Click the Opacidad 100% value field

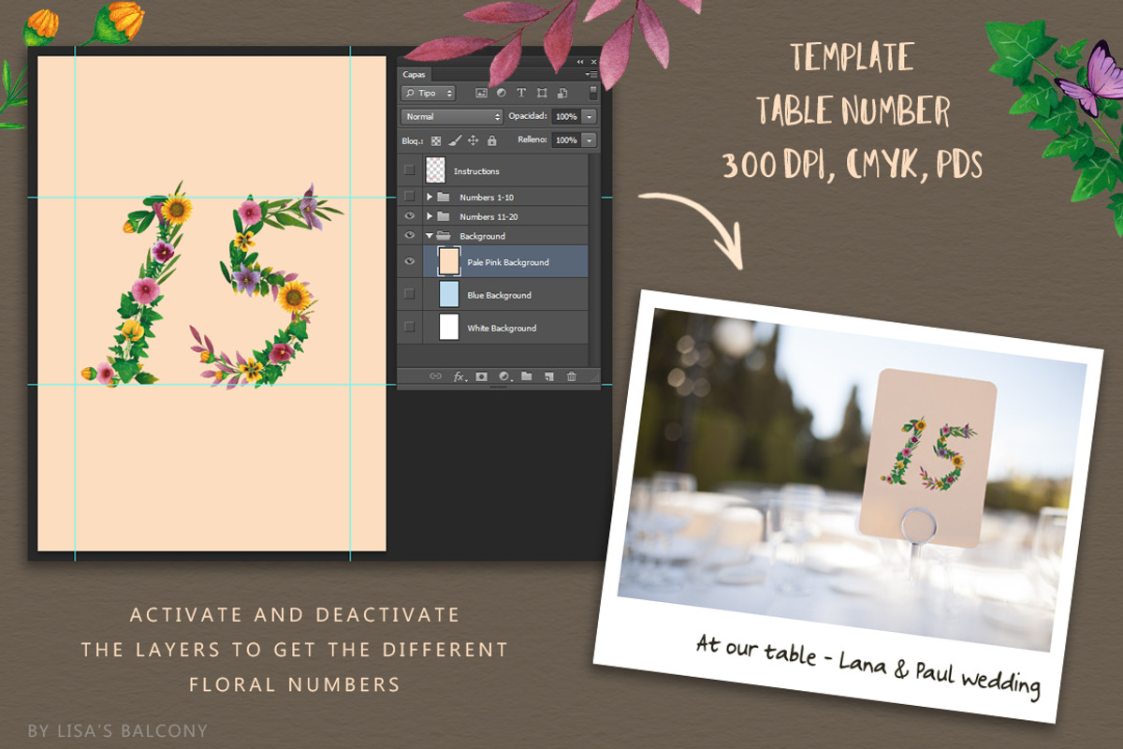click(566, 117)
